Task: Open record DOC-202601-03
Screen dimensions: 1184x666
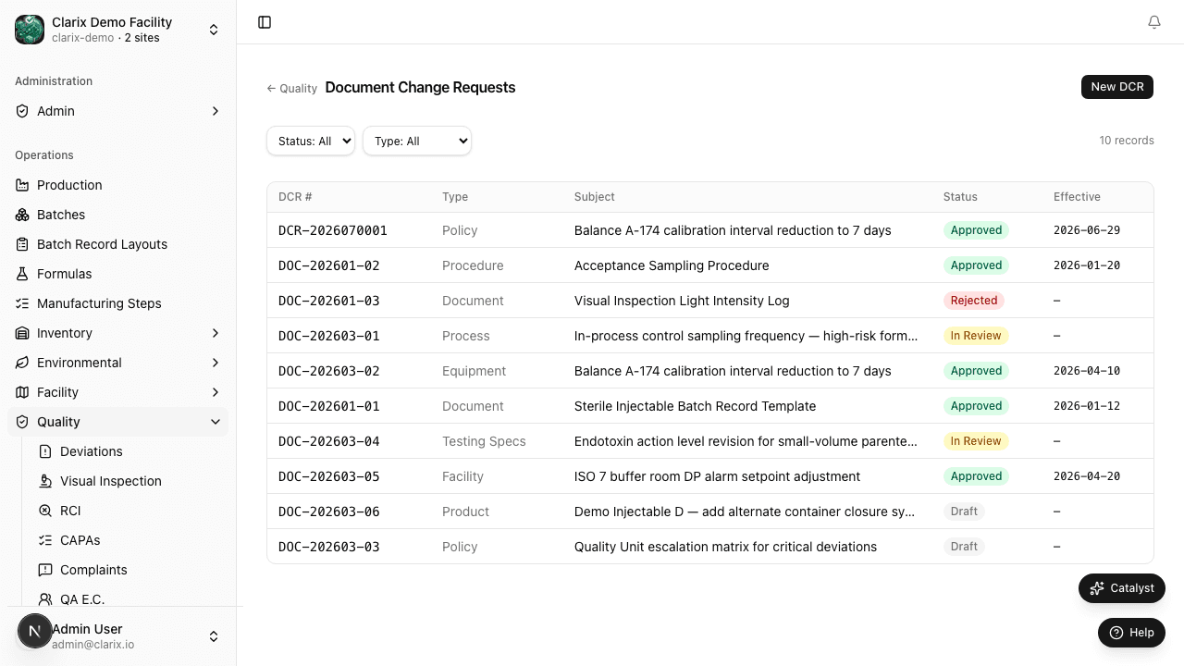Action: [x=329, y=301]
